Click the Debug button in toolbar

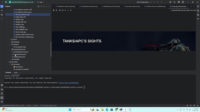pos(158,2)
